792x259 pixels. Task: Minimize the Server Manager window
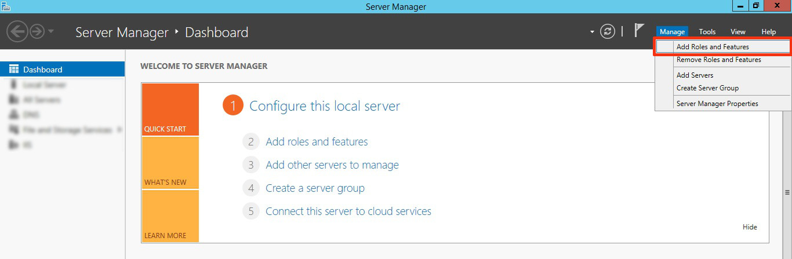pyautogui.click(x=740, y=5)
